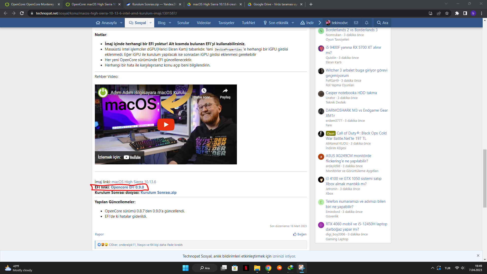Bookmark this page with star icon

(447, 13)
